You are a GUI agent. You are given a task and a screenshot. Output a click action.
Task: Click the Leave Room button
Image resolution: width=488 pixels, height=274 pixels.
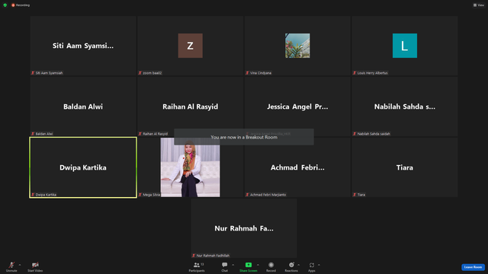473,267
